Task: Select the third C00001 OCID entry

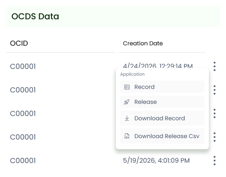Action: click(23, 114)
